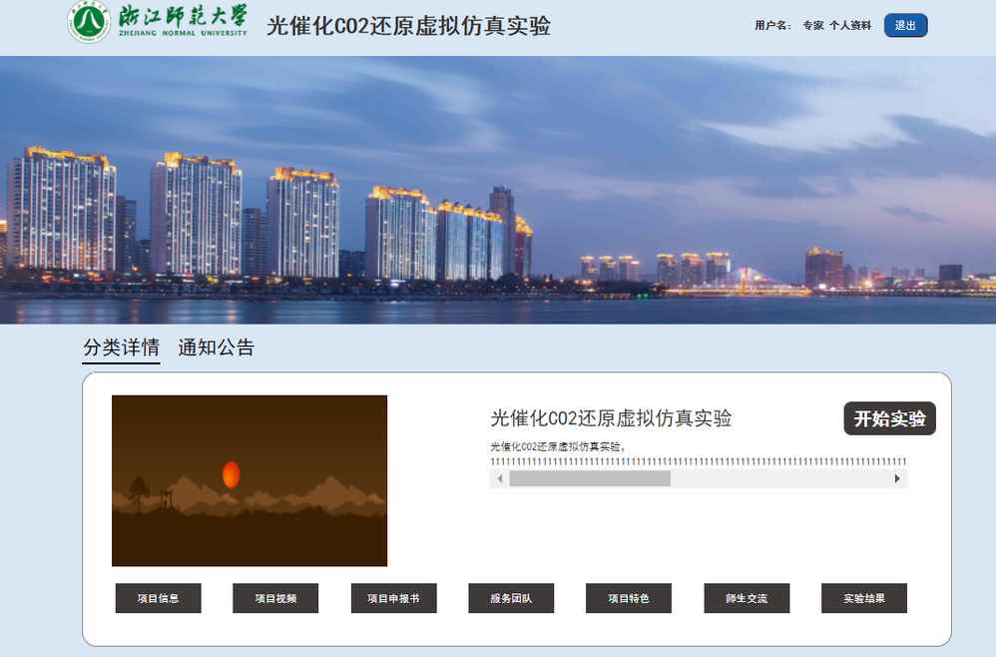996x657 pixels.
Task: Open 师生交流 section
Action: click(x=747, y=598)
